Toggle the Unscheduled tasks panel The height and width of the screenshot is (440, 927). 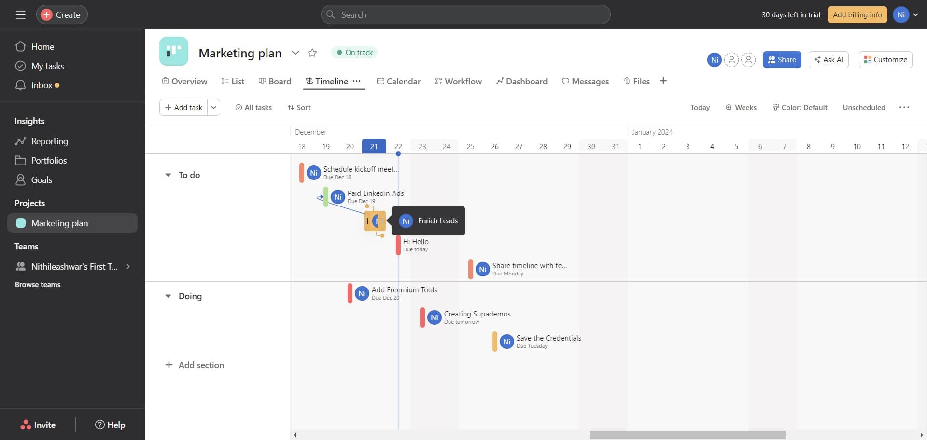(864, 108)
